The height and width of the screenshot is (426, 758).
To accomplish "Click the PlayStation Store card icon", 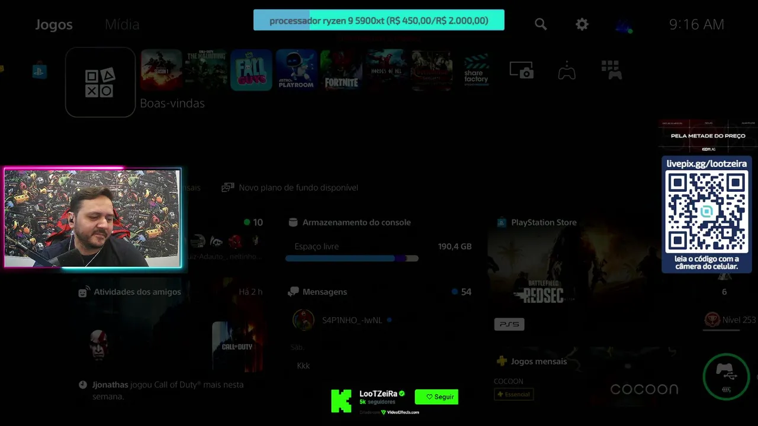I will click(502, 222).
